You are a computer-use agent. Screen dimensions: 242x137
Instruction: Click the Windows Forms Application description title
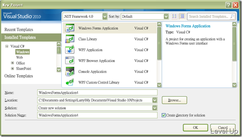pyautogui.click(x=188, y=26)
